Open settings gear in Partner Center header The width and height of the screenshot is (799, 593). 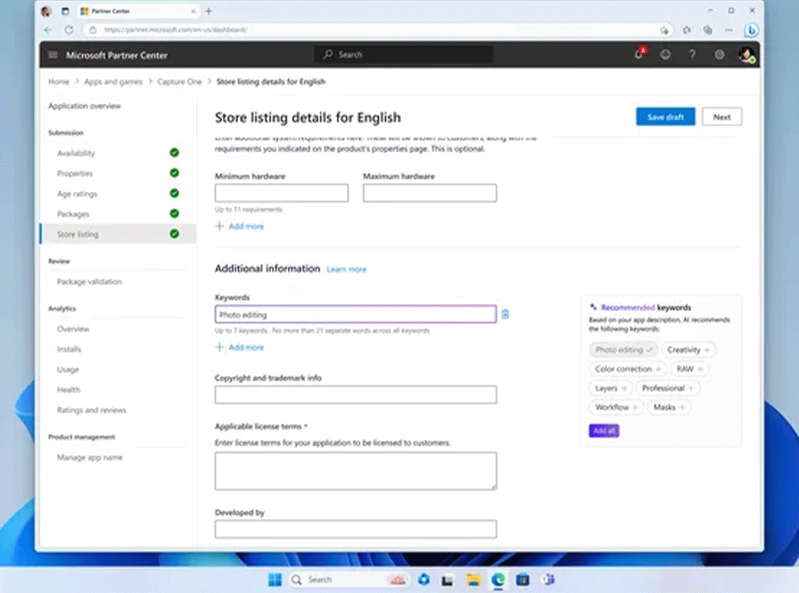coord(719,54)
